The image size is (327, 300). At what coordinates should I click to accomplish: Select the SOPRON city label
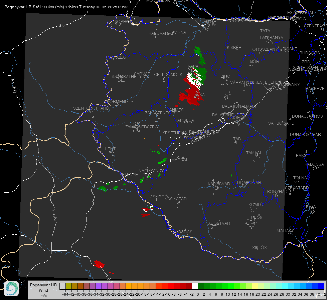123,21
